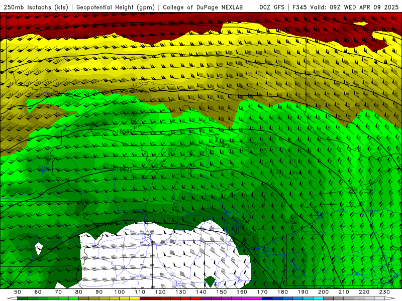Select the cyan swatch ending at 200
The height and width of the screenshot is (301, 402).
(x=318, y=298)
